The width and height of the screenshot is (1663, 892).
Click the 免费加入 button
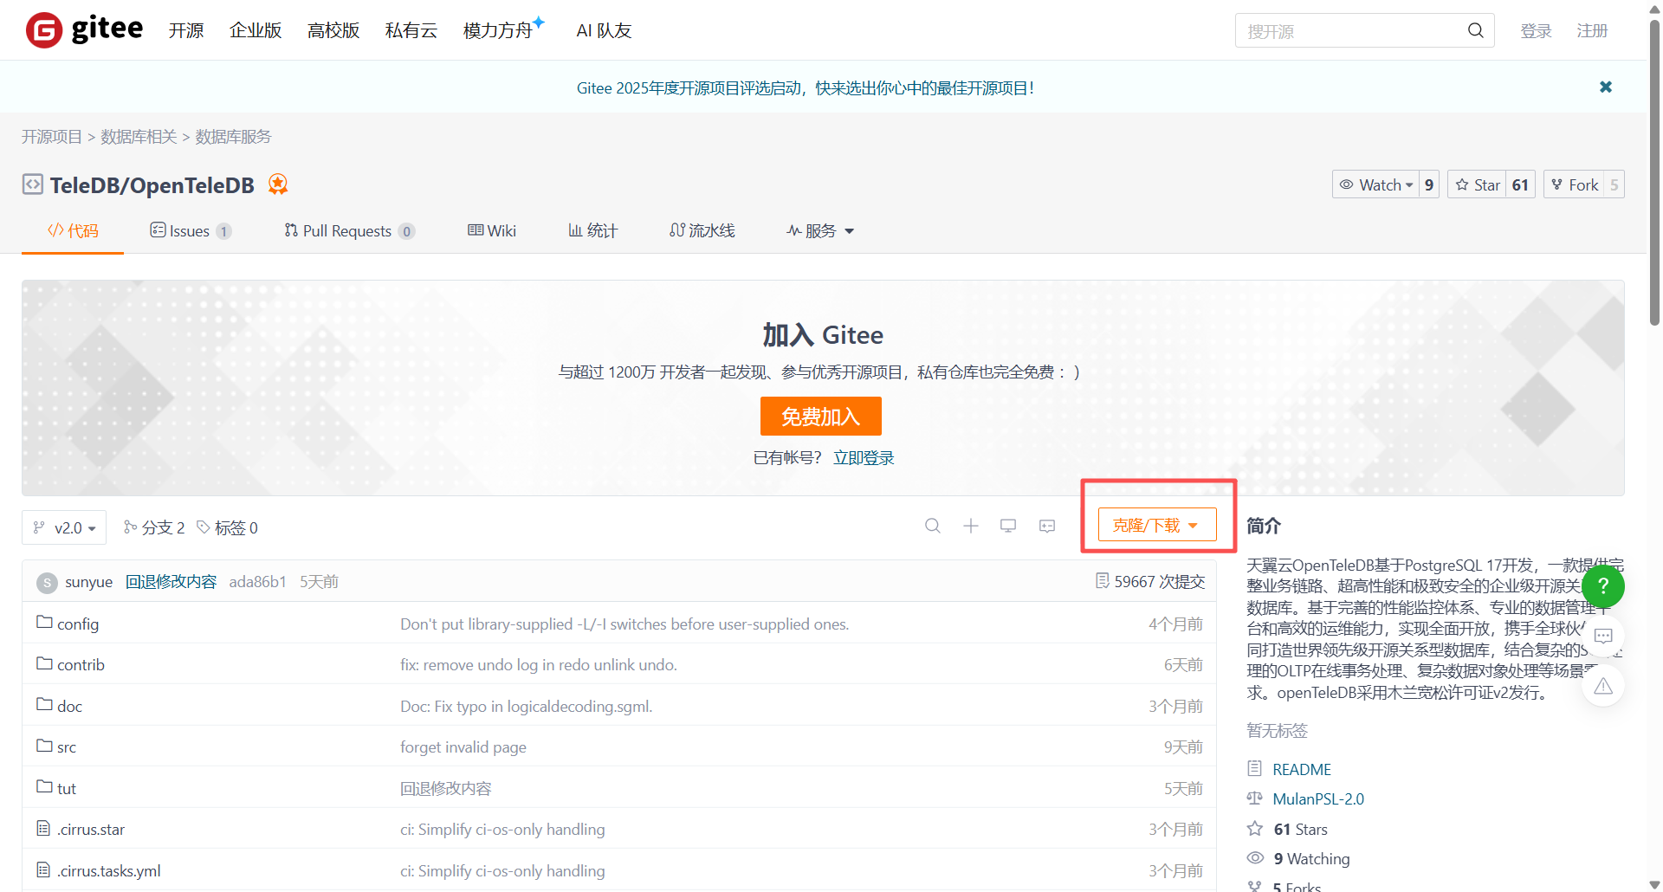pyautogui.click(x=821, y=417)
